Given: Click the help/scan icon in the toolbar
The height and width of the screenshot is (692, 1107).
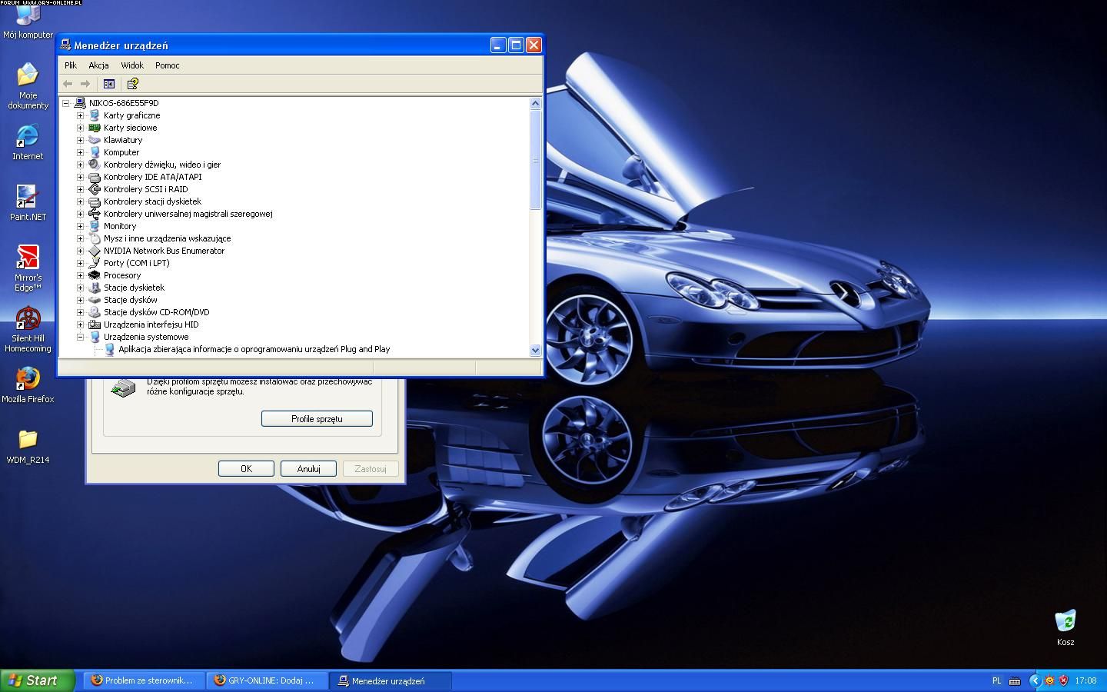Looking at the screenshot, I should (132, 84).
